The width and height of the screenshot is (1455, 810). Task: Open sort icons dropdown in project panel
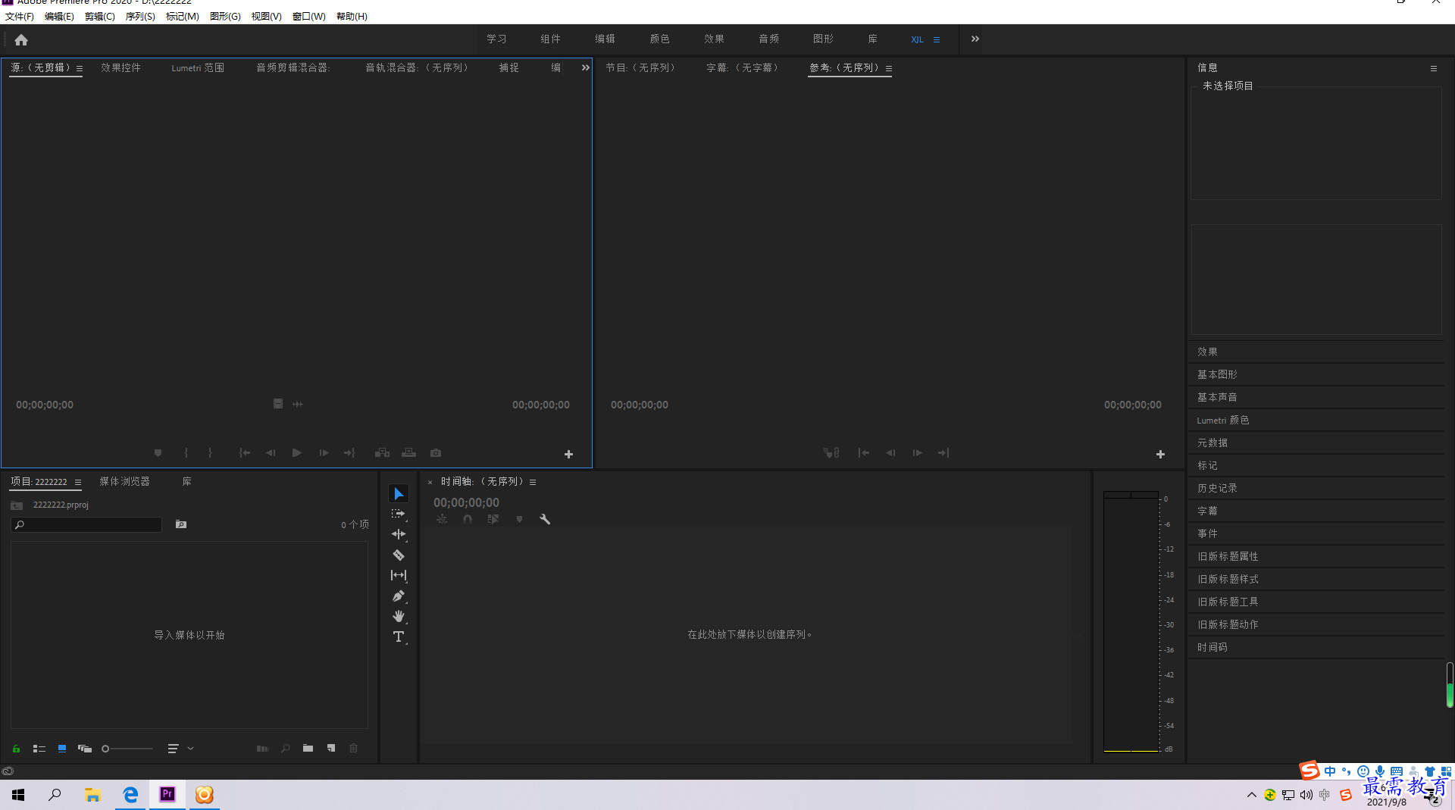tap(180, 749)
